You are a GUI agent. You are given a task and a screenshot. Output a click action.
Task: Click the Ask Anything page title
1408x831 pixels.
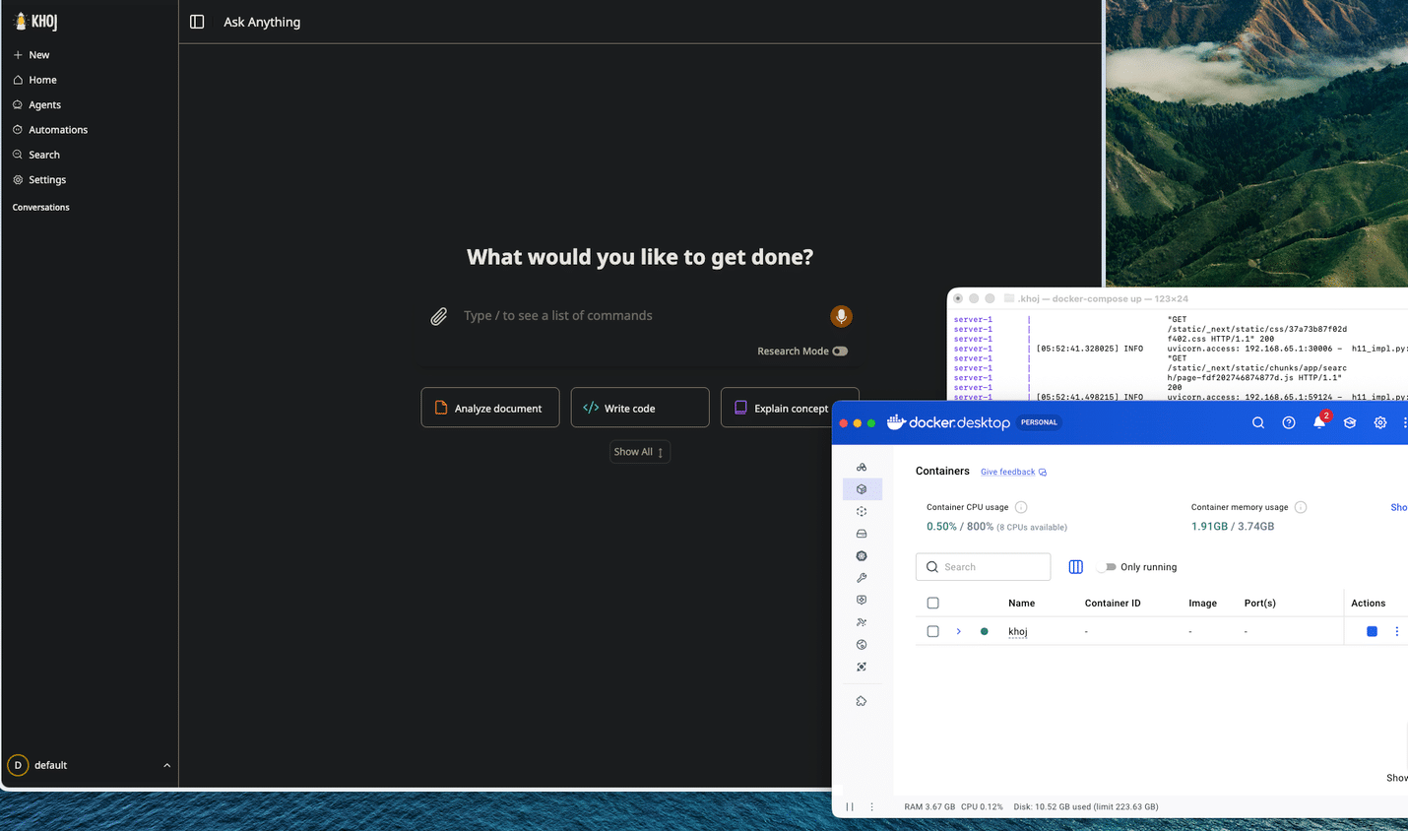pyautogui.click(x=262, y=22)
